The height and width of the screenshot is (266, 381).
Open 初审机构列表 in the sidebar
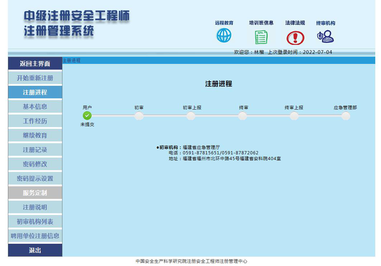[x=35, y=221]
